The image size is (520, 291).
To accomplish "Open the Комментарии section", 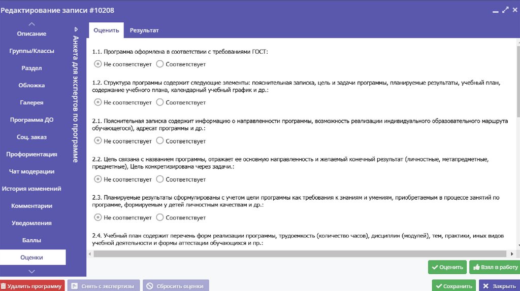I will click(32, 206).
